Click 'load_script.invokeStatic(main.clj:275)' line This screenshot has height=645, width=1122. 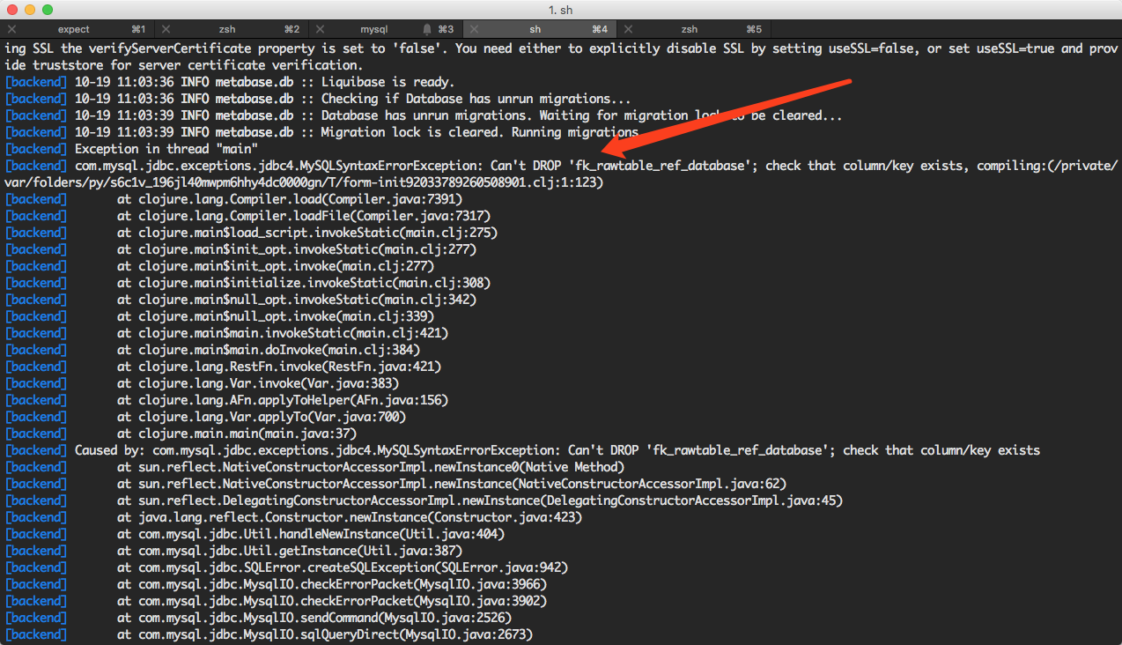point(251,233)
